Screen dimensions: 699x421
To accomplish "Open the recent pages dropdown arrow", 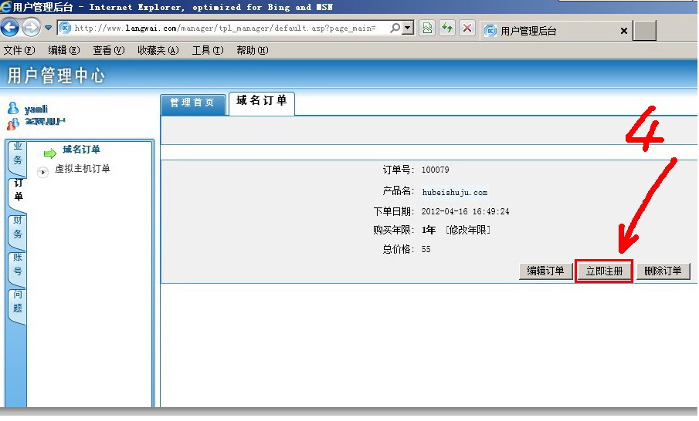I will pos(48,29).
